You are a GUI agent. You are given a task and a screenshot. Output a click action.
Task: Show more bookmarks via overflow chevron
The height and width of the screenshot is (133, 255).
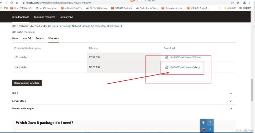pos(219,8)
